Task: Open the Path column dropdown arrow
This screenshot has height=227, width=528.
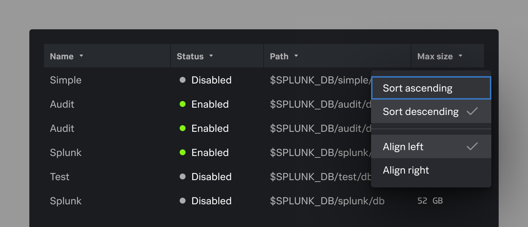Action: click(x=296, y=56)
